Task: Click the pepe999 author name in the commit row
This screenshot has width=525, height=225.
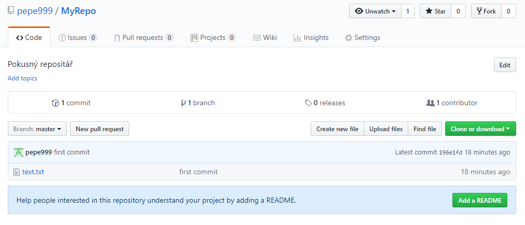Action: click(38, 152)
